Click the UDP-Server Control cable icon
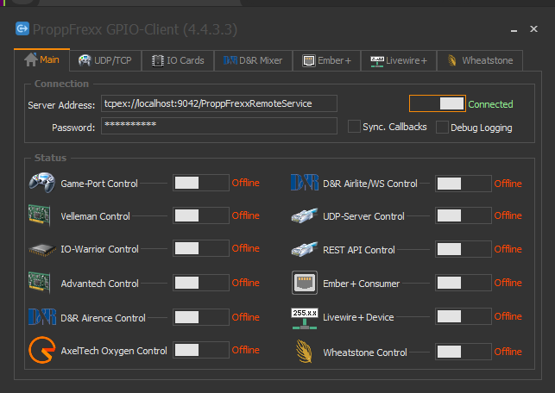This screenshot has width=555, height=393. [x=305, y=215]
